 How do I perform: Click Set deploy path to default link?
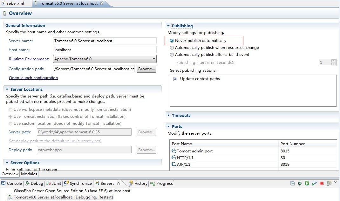(x=55, y=141)
